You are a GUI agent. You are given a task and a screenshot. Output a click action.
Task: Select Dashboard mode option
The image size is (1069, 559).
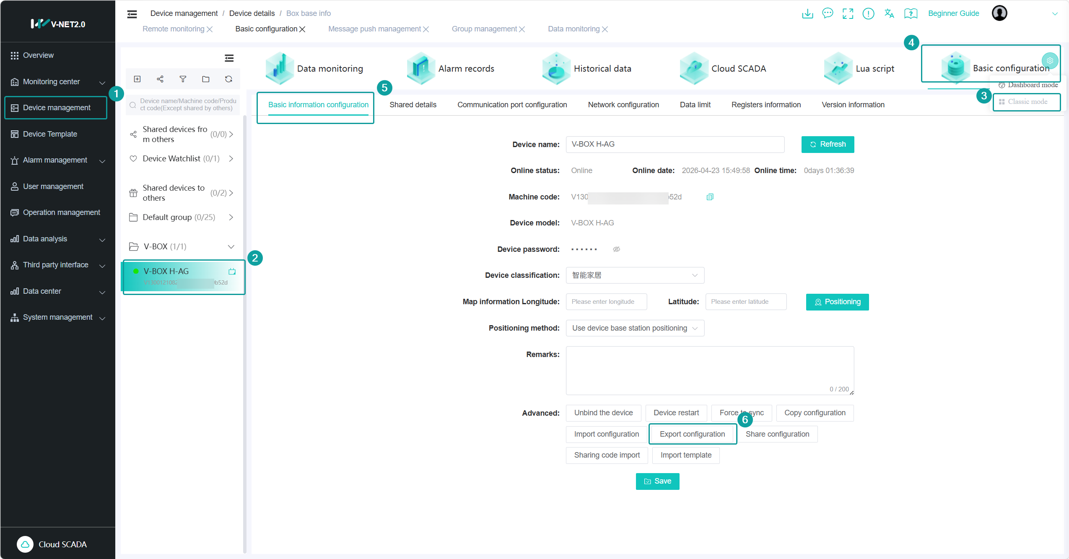tap(1028, 85)
